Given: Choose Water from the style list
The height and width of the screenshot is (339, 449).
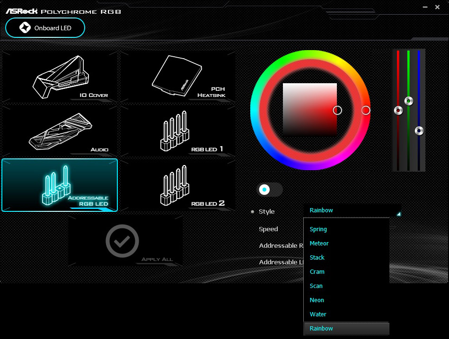Looking at the screenshot, I should [x=346, y=314].
